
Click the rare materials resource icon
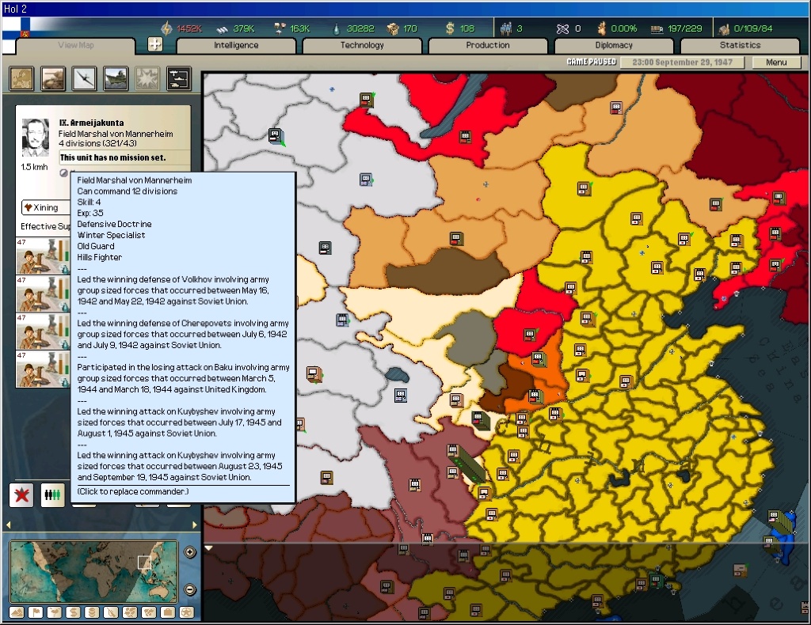pyautogui.click(x=280, y=28)
